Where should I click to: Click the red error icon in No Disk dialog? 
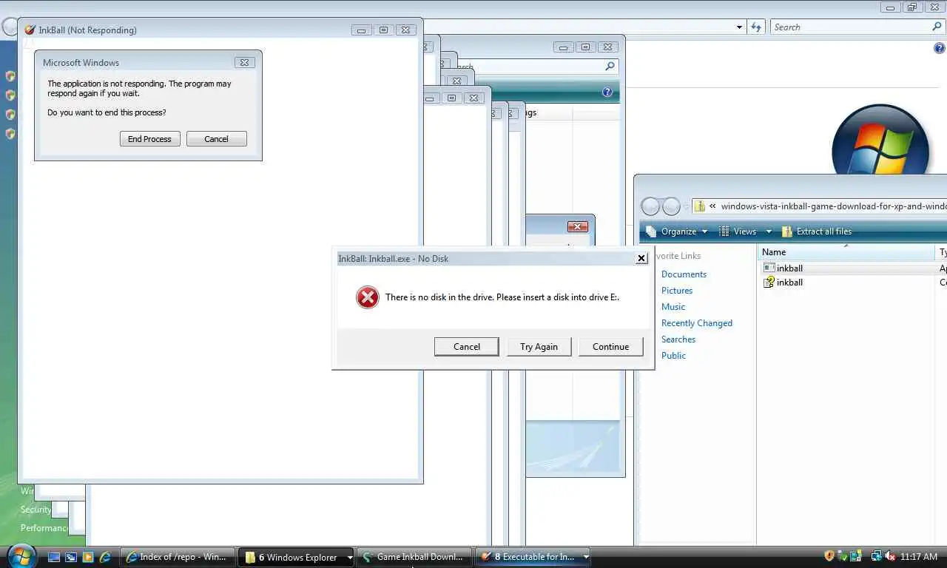pyautogui.click(x=368, y=297)
